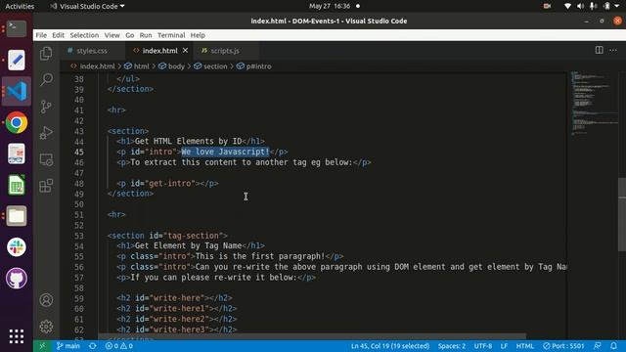The image size is (626, 352).
Task: Open Run and Debug view
Action: (x=46, y=133)
